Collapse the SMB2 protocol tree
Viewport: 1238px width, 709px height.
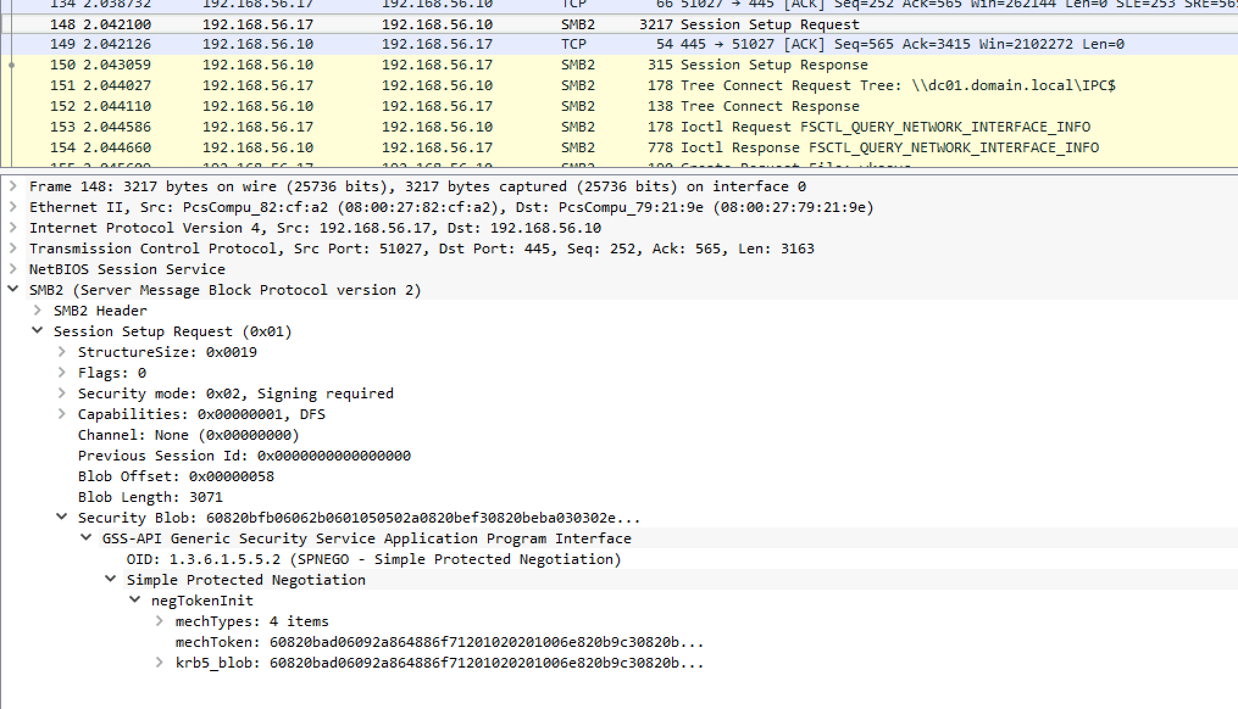click(x=13, y=290)
